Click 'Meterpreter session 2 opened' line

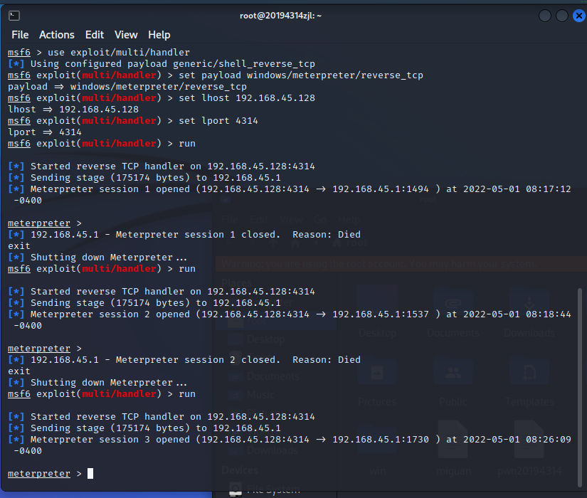tap(290, 314)
